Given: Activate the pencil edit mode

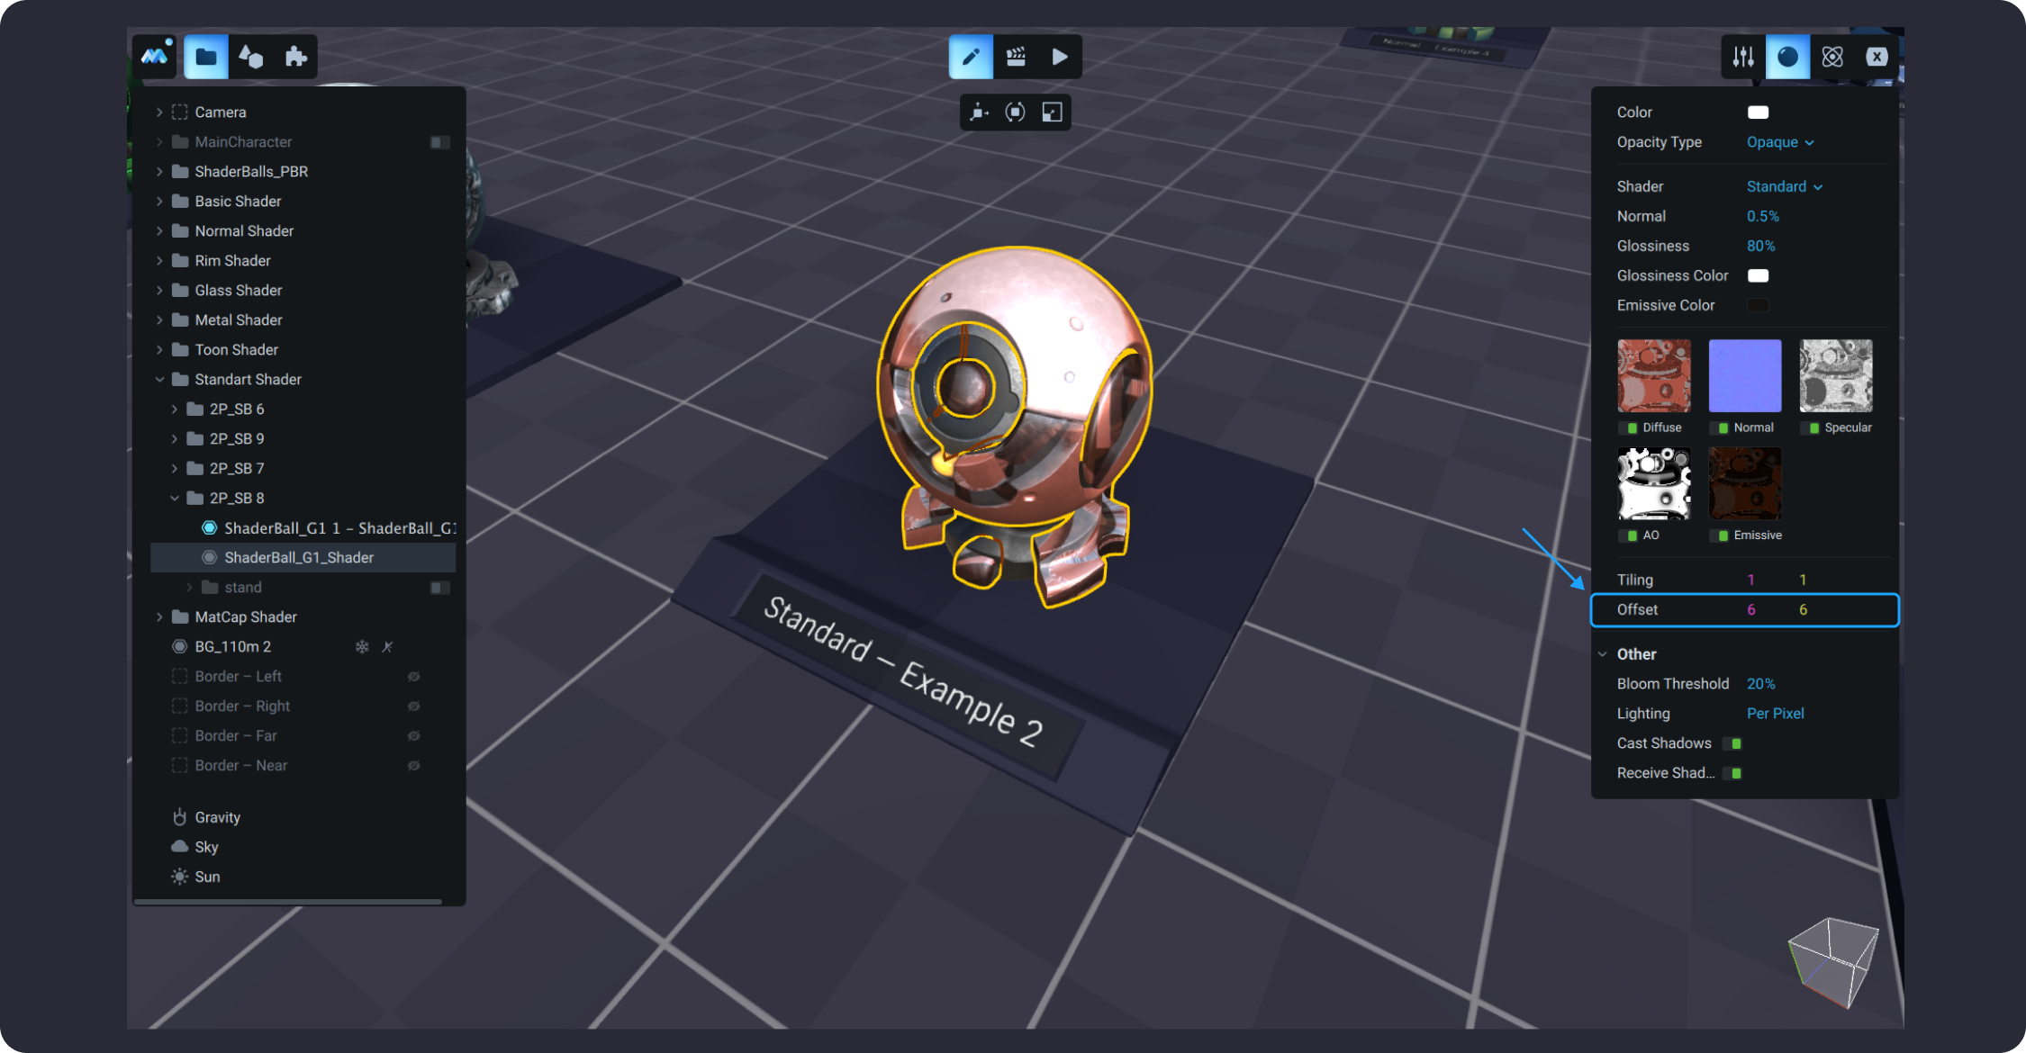Looking at the screenshot, I should tap(971, 57).
